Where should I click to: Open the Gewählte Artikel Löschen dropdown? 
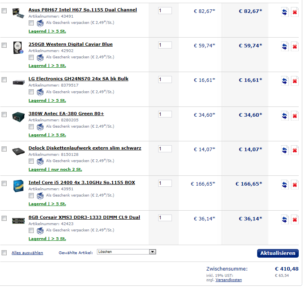tap(126, 252)
